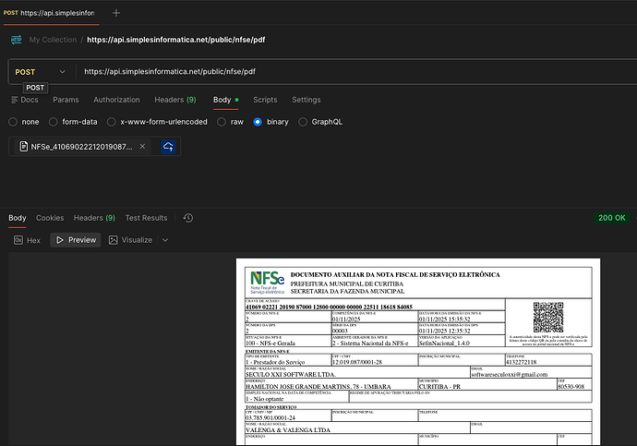Remove the attached NFSe file with X

point(142,147)
